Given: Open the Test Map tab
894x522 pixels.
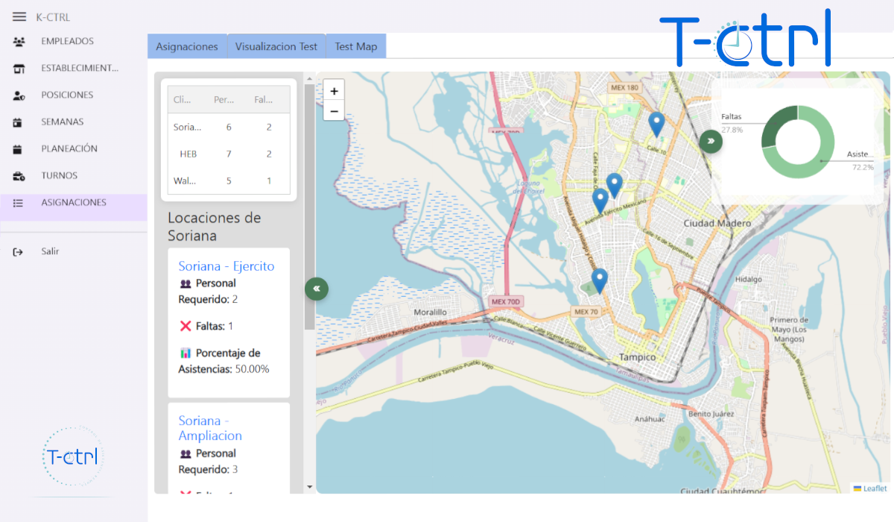Looking at the screenshot, I should click(x=355, y=46).
